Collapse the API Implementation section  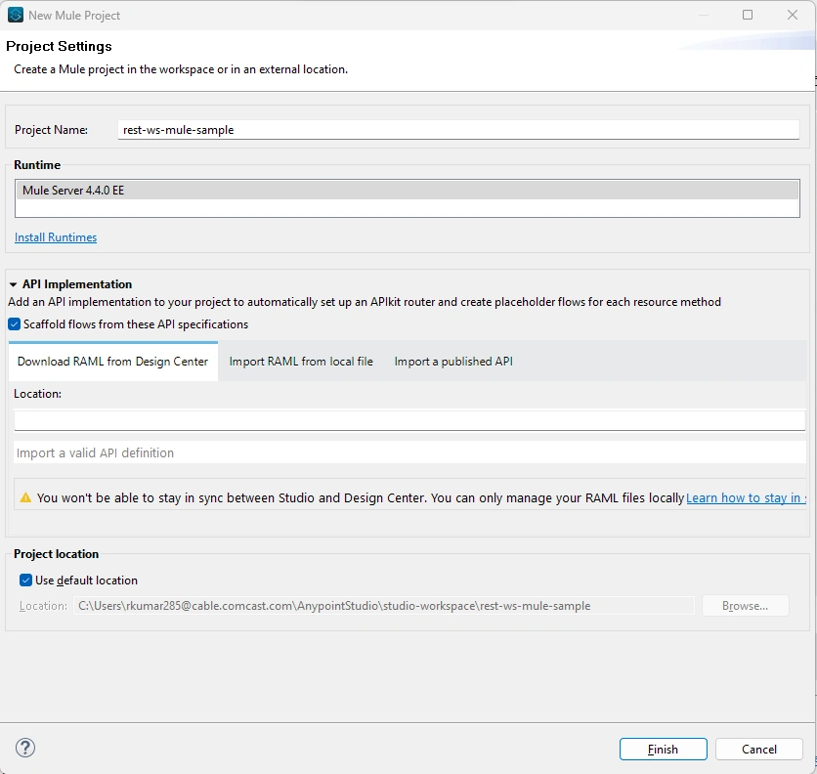click(13, 284)
